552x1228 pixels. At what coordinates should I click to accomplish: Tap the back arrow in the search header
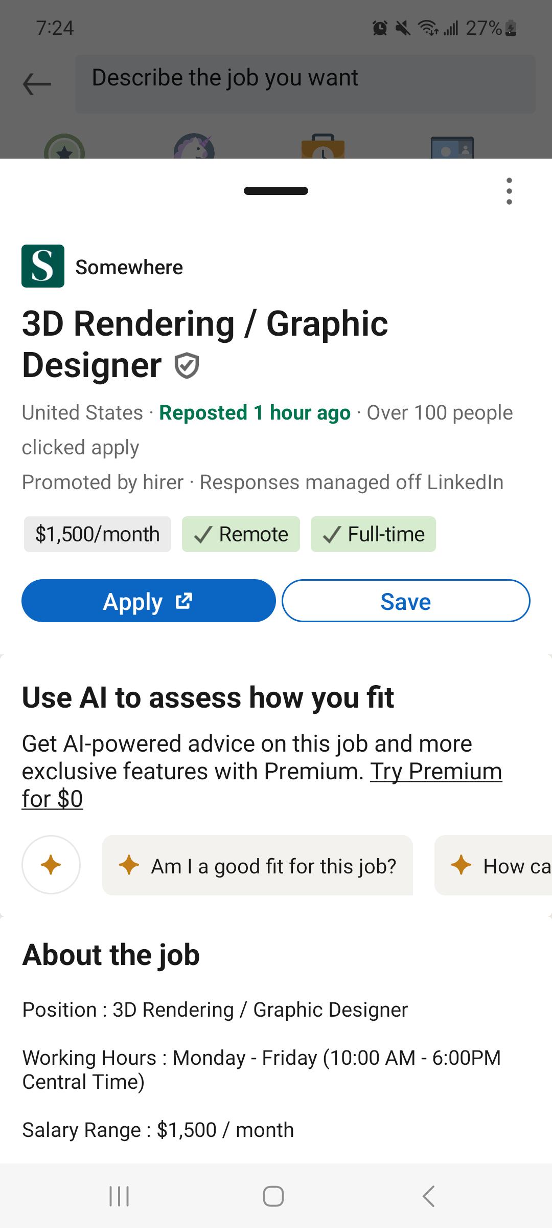37,83
